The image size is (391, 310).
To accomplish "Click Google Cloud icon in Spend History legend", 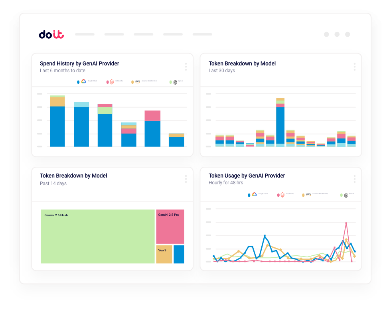I will click(83, 81).
